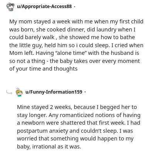Click the line starting 'Mine stayed 2 weeks'
This screenshot has height=160, width=154.
tap(77, 107)
